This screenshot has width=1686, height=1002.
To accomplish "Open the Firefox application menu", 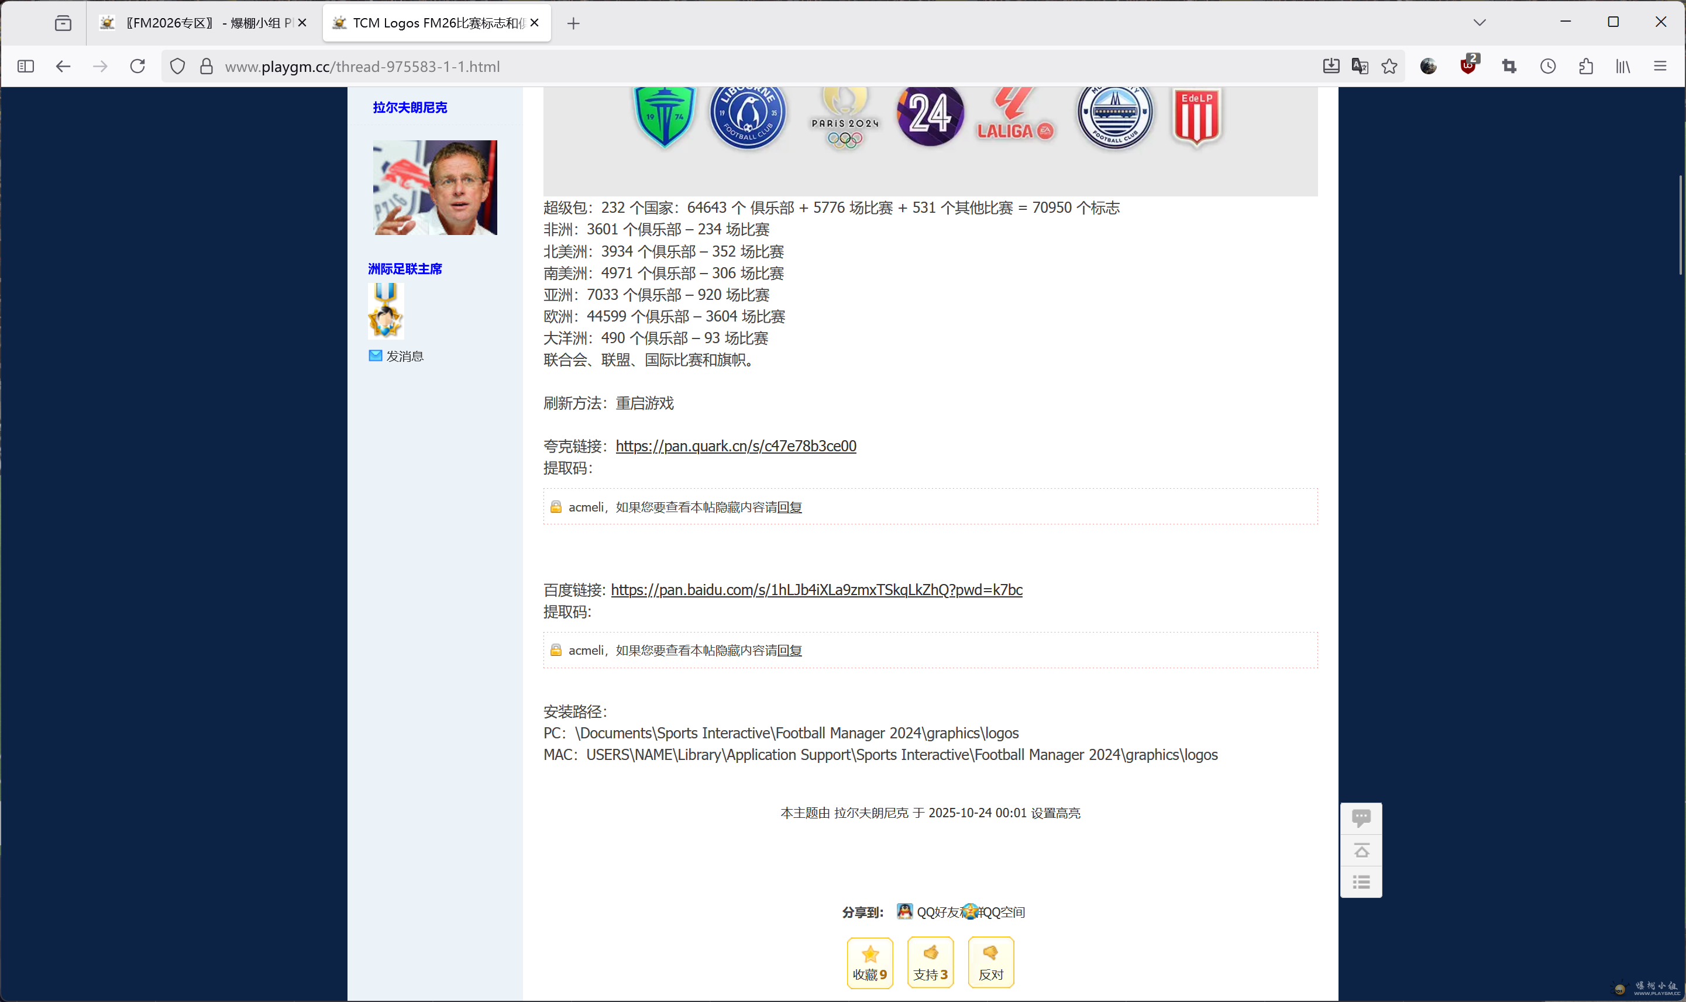I will 1660,66.
